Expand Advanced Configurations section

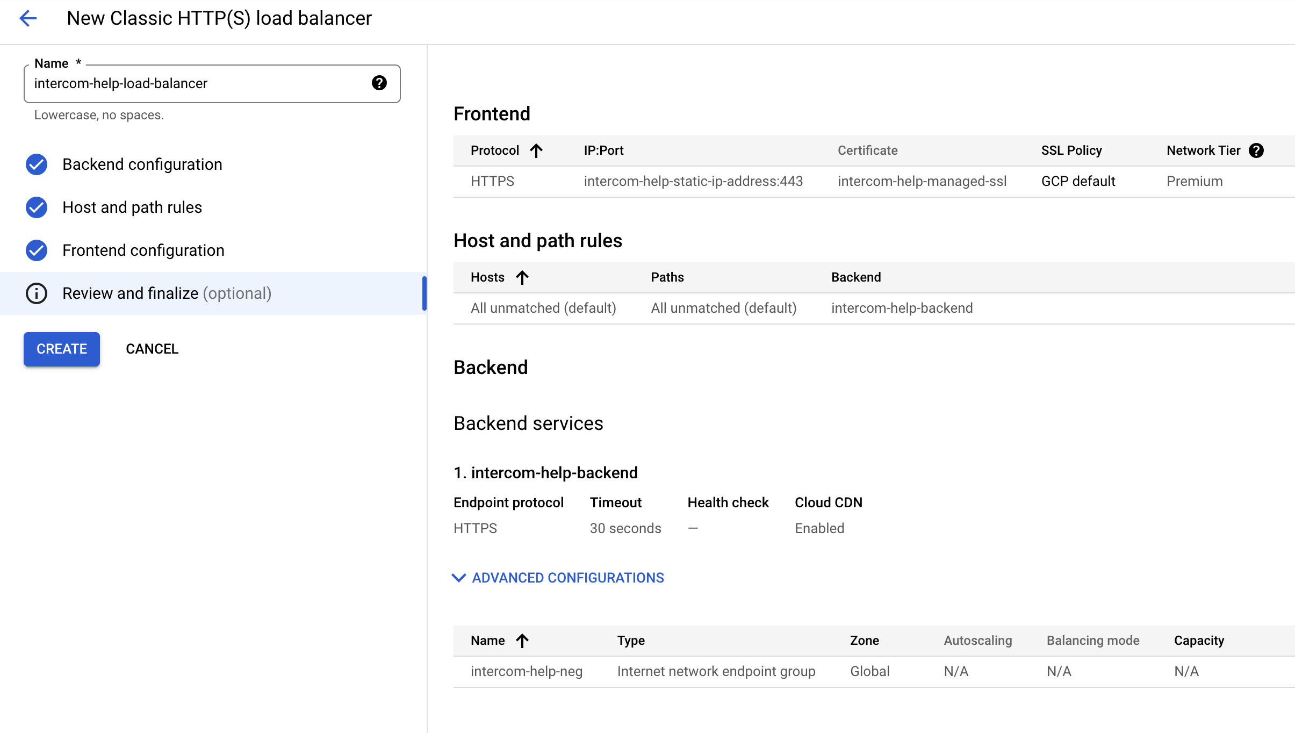(x=567, y=578)
